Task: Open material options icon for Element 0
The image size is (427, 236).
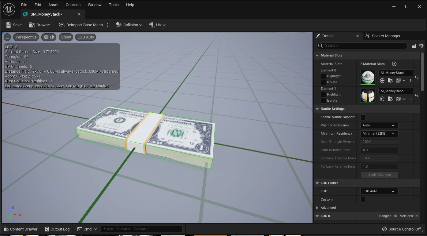Action: 399,81
